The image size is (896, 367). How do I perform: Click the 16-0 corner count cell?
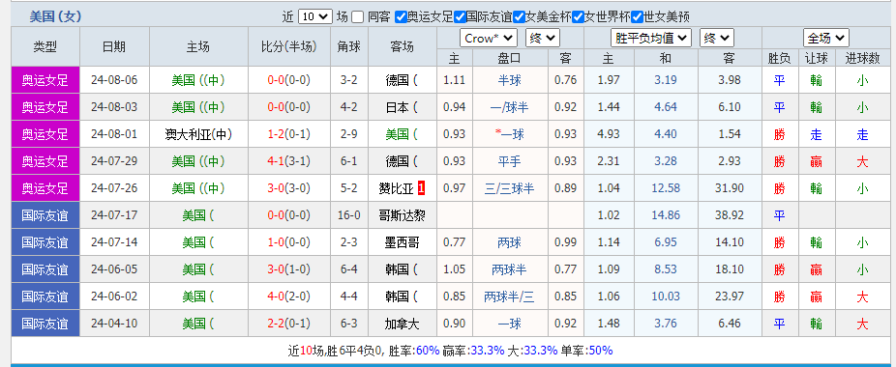(348, 215)
